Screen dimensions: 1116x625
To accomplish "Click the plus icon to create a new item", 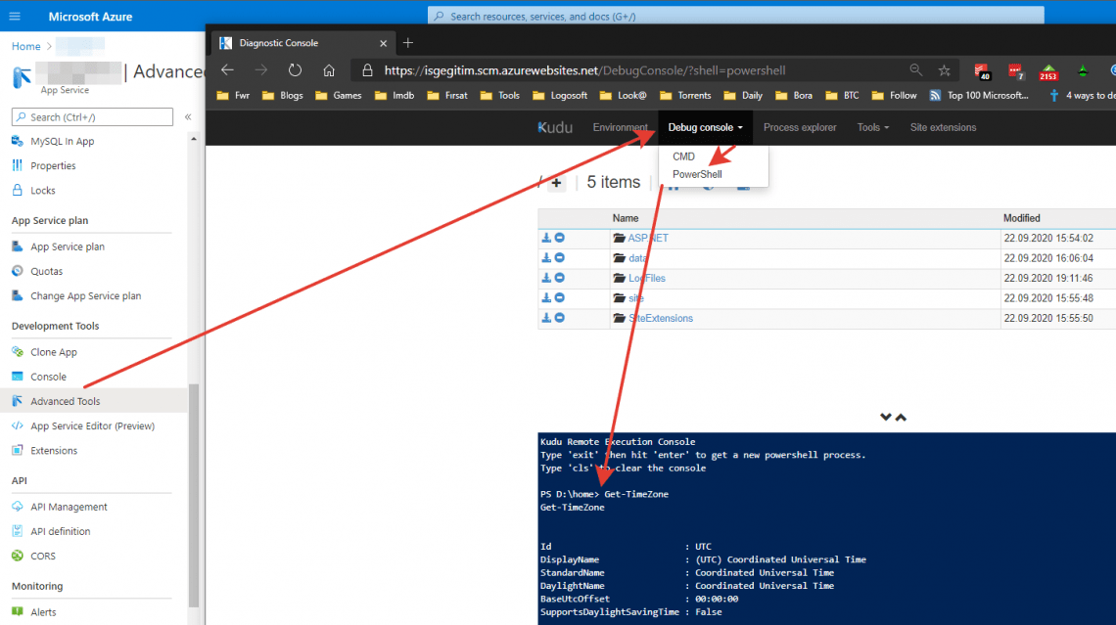I will coord(556,182).
